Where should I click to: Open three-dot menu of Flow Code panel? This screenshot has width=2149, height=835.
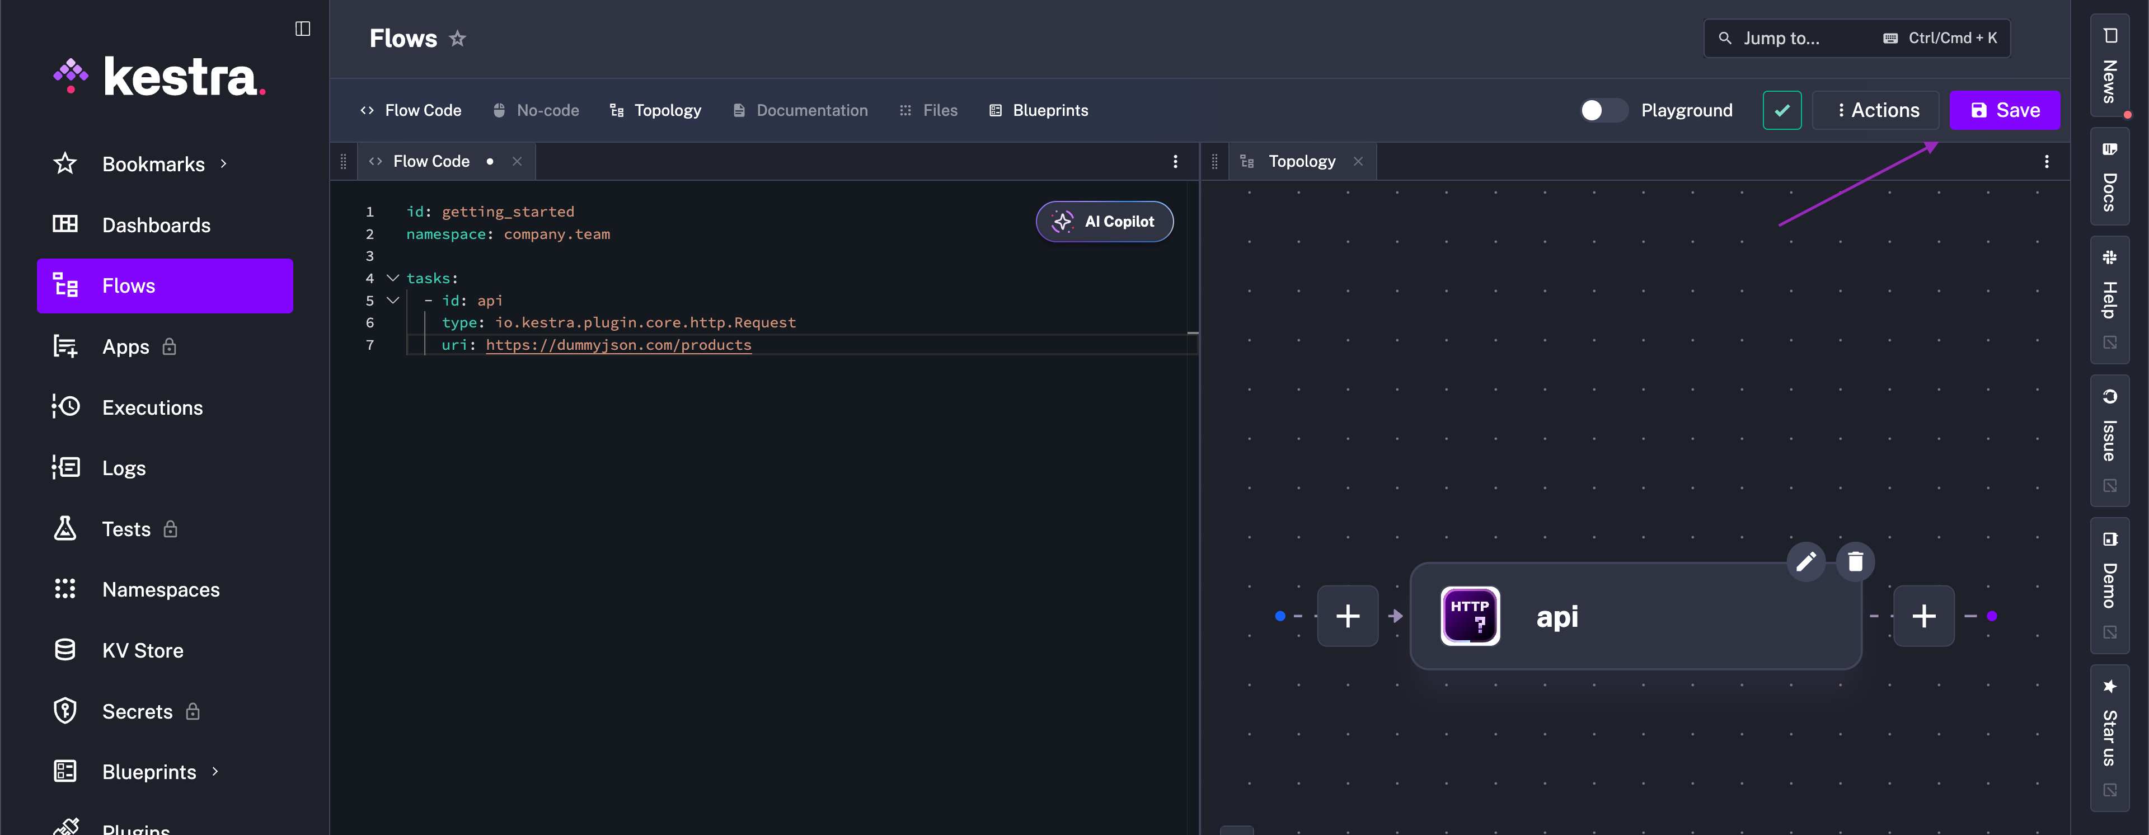pos(1175,162)
